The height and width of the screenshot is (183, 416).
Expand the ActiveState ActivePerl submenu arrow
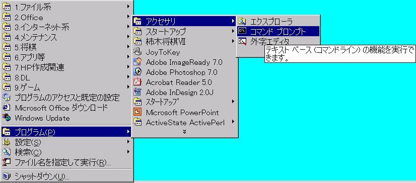click(x=233, y=122)
